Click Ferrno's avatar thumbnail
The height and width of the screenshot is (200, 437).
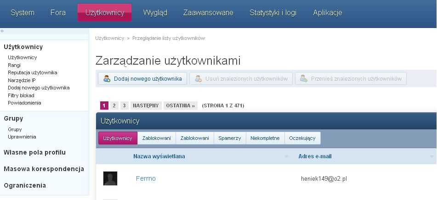(x=110, y=178)
